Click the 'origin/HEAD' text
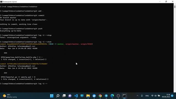Viewport: 176px width, 99px height. [x=86, y=44]
